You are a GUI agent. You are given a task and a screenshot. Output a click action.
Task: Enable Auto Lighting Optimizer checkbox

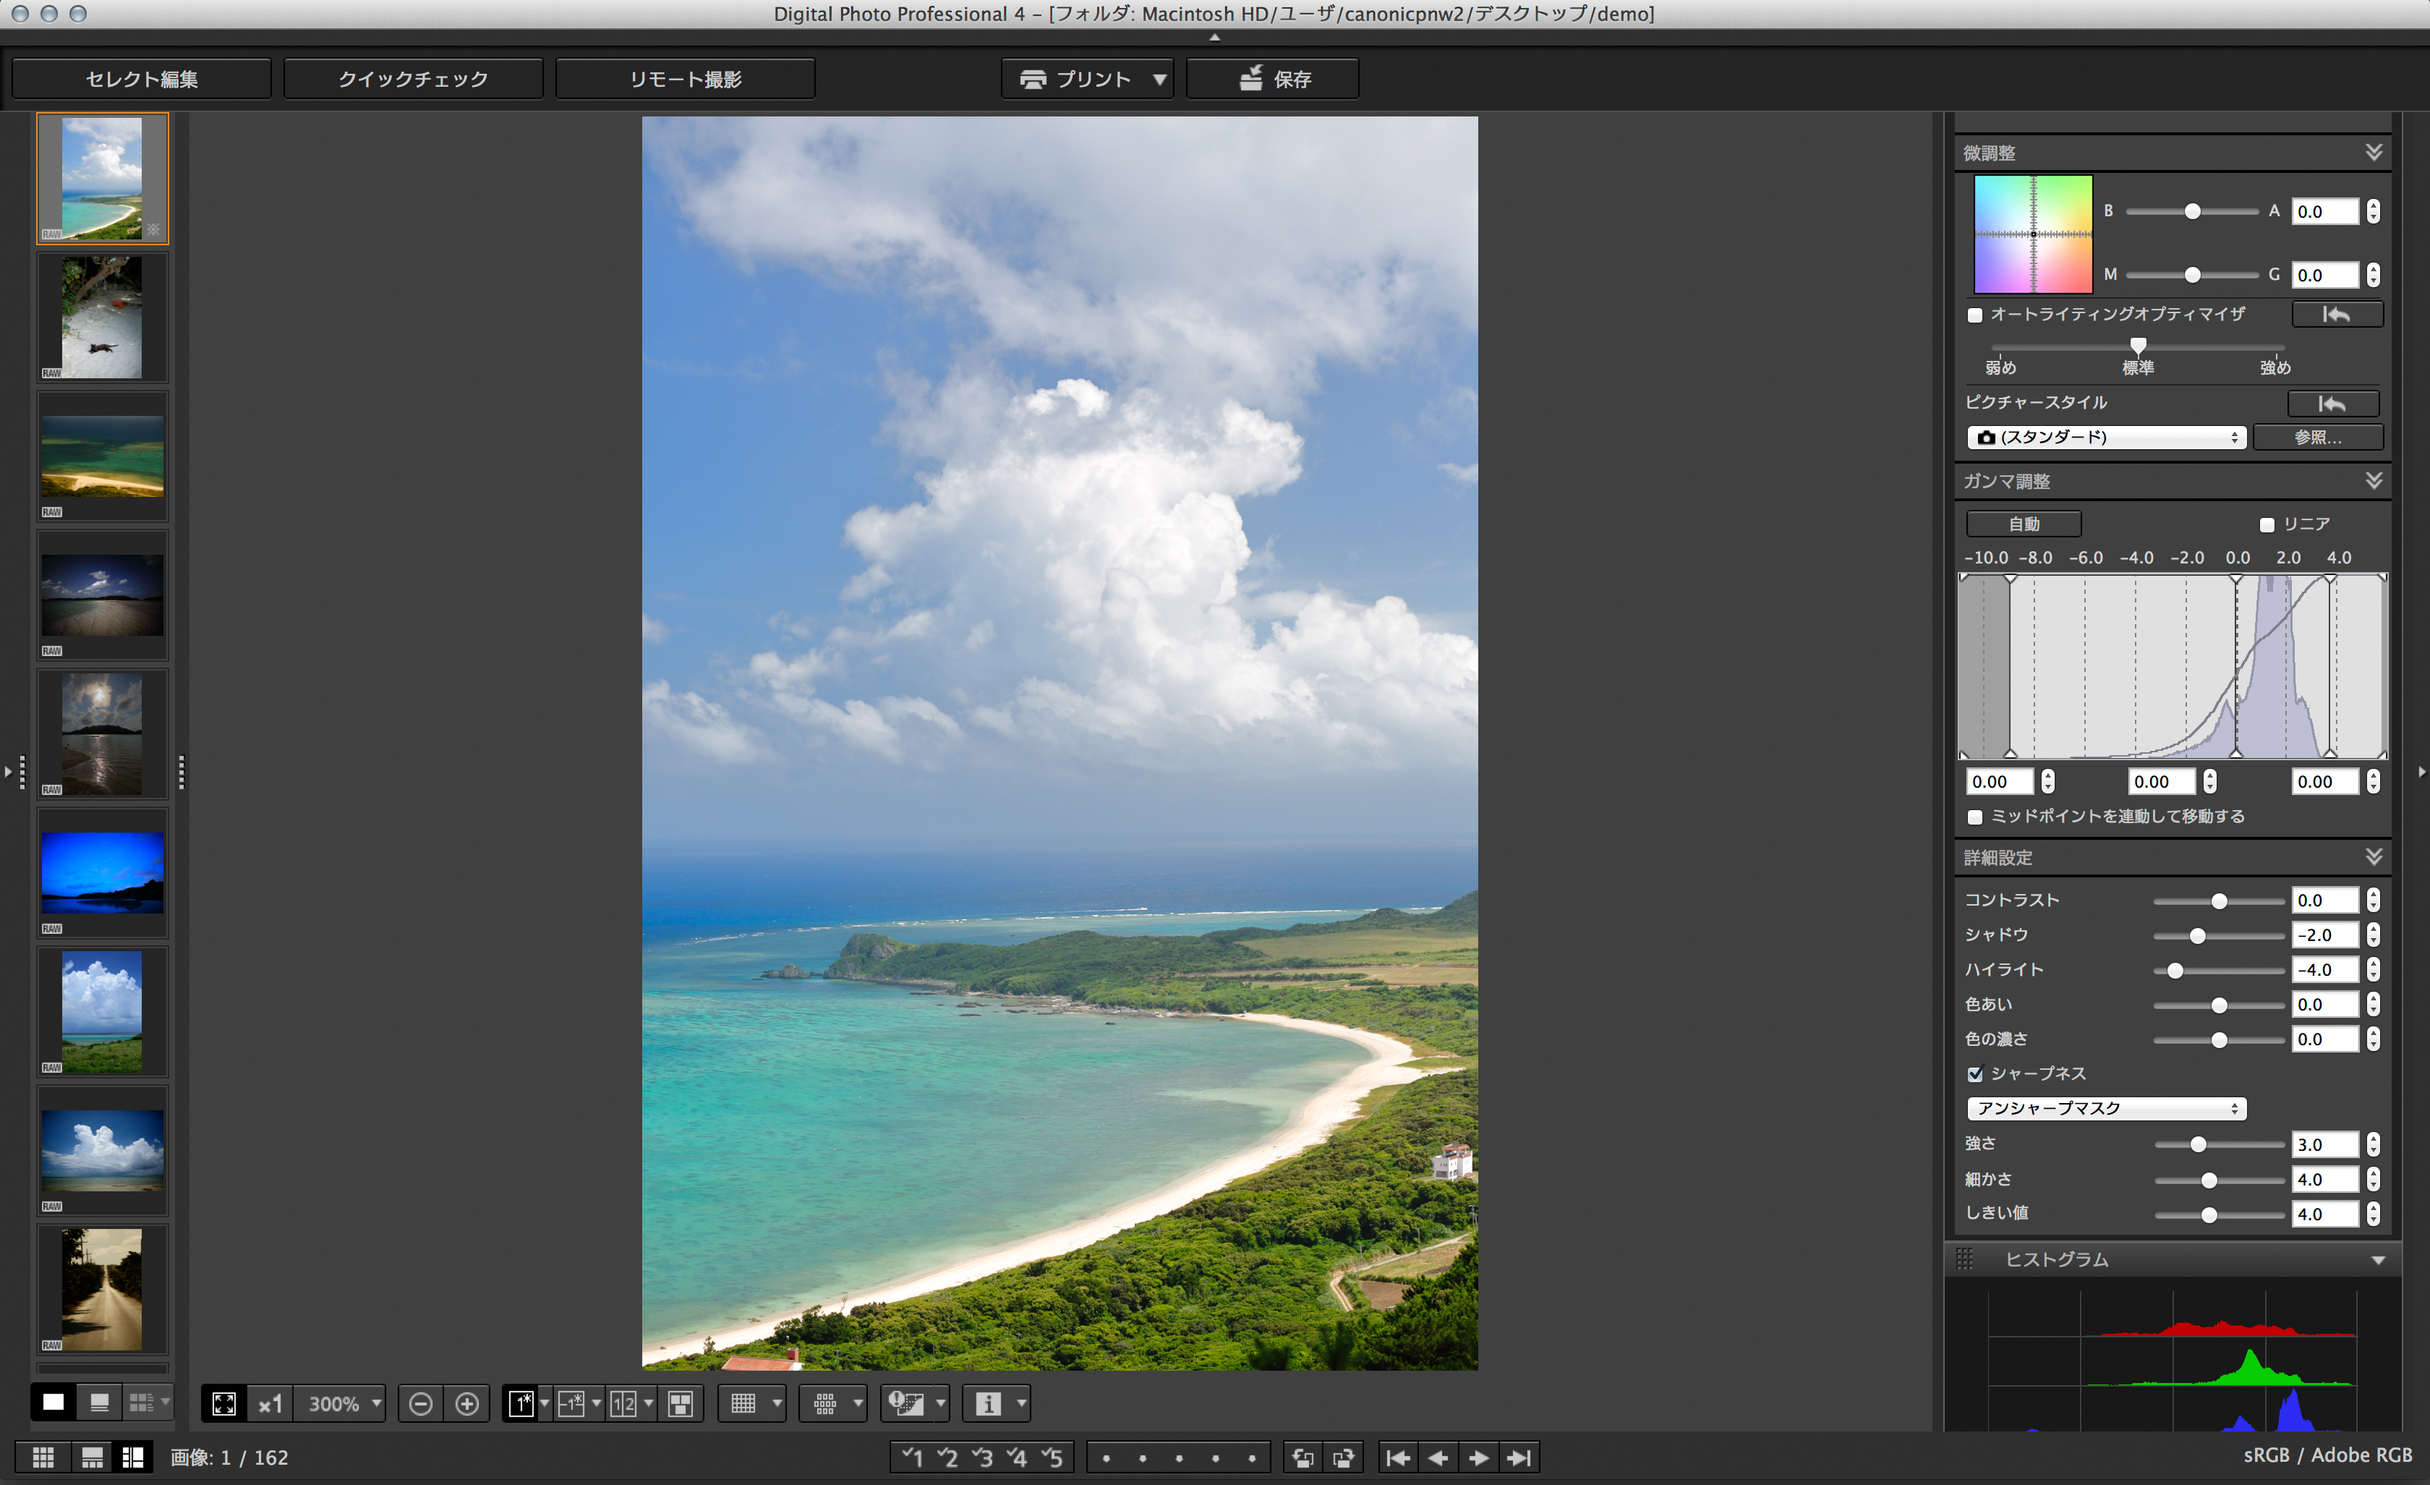pos(1974,315)
